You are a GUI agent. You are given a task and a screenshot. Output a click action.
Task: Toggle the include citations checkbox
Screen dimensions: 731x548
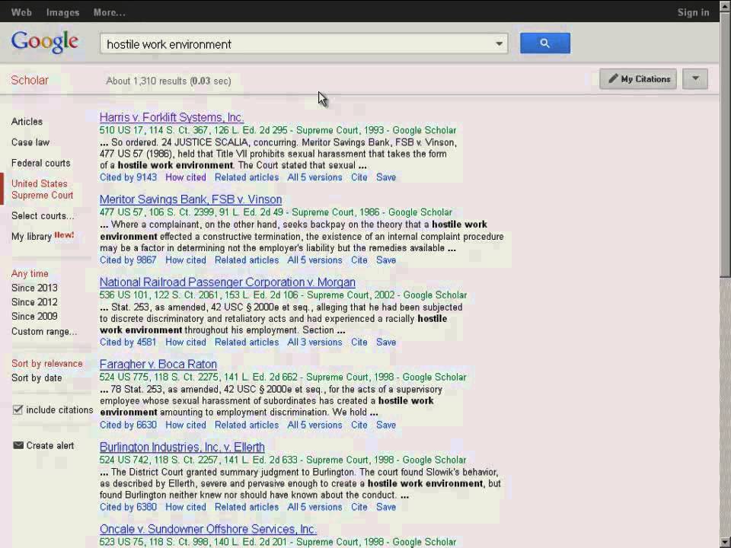(18, 410)
